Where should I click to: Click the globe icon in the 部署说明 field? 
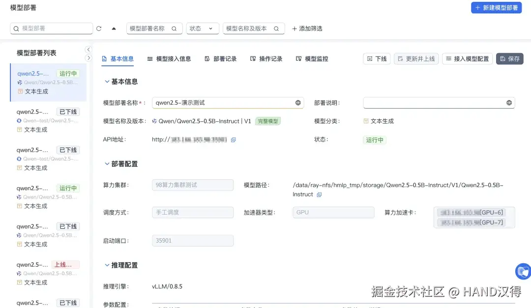pyautogui.click(x=509, y=103)
